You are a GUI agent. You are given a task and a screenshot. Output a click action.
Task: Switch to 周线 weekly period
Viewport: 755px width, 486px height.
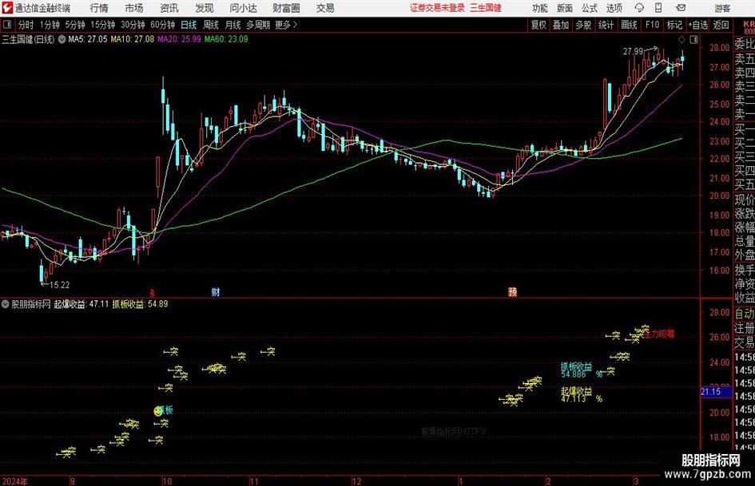pyautogui.click(x=211, y=25)
